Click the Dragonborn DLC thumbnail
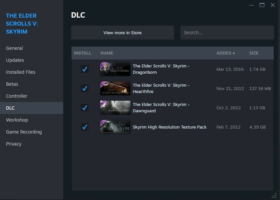280x200 pixels. [x=115, y=69]
